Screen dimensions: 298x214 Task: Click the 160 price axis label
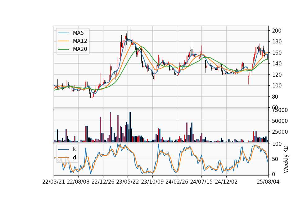click(277, 53)
